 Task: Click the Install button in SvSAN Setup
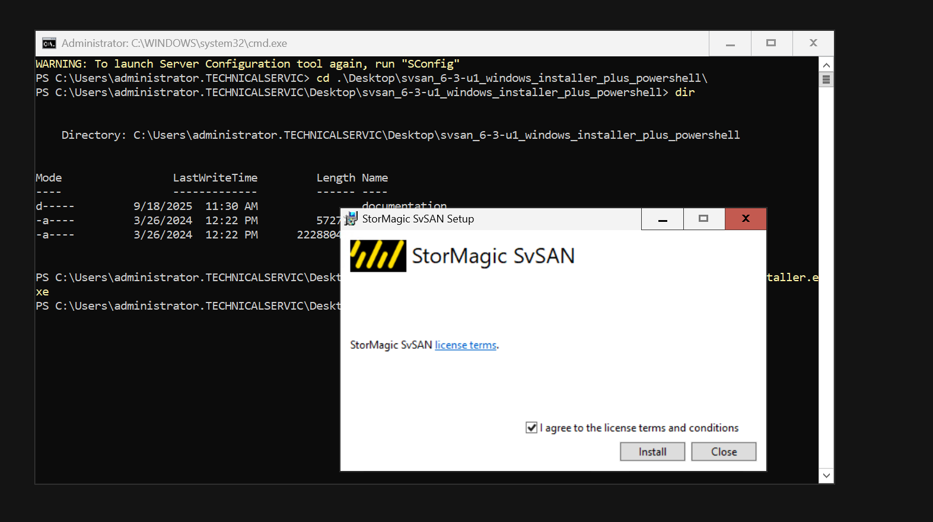(x=652, y=451)
